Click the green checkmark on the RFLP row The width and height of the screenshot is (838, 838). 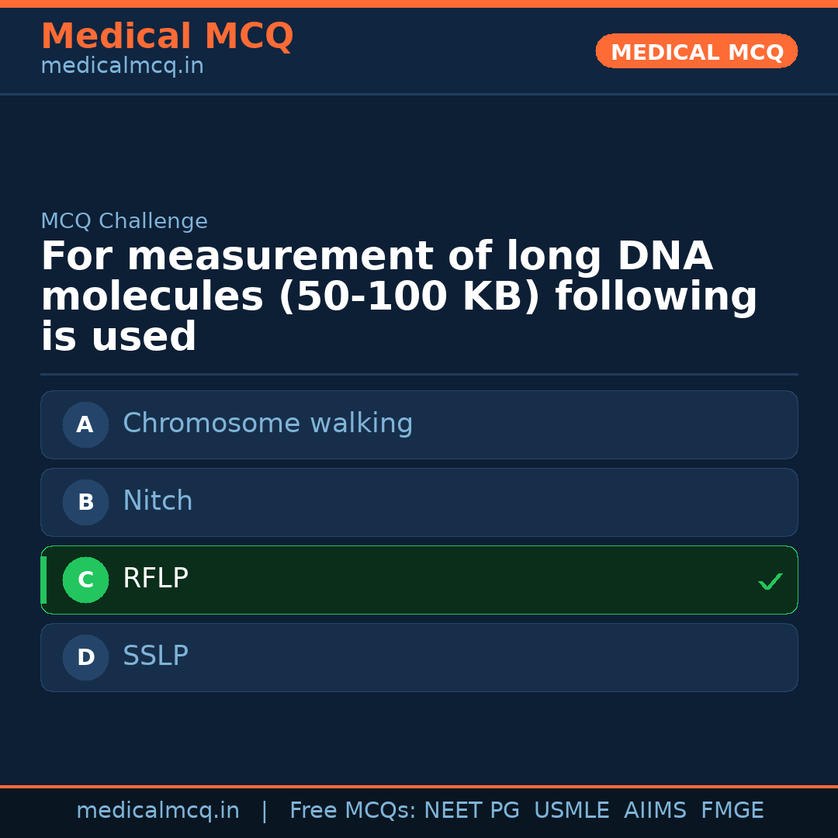click(x=770, y=581)
